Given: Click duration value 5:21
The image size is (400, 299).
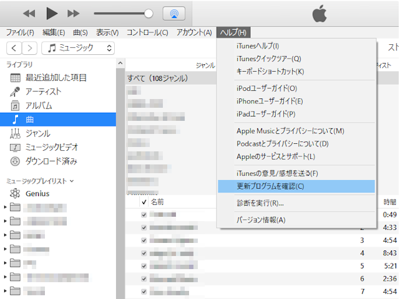Looking at the screenshot, I should [391, 266].
